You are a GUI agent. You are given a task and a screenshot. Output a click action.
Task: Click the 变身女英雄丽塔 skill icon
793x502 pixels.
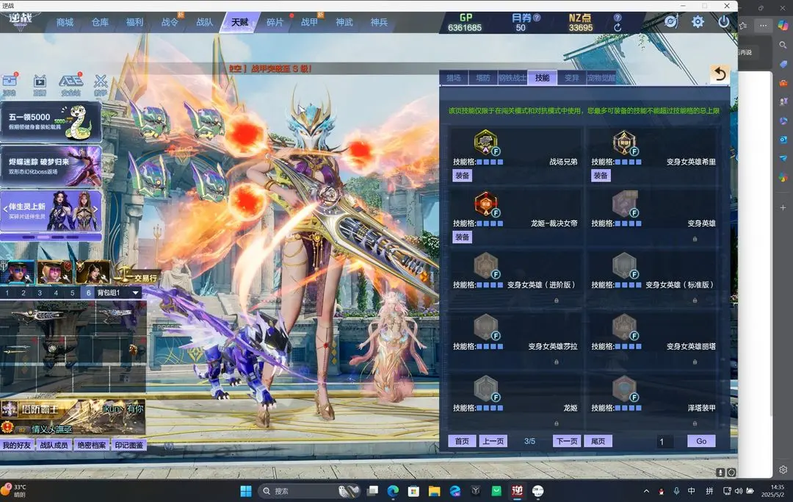pyautogui.click(x=624, y=327)
